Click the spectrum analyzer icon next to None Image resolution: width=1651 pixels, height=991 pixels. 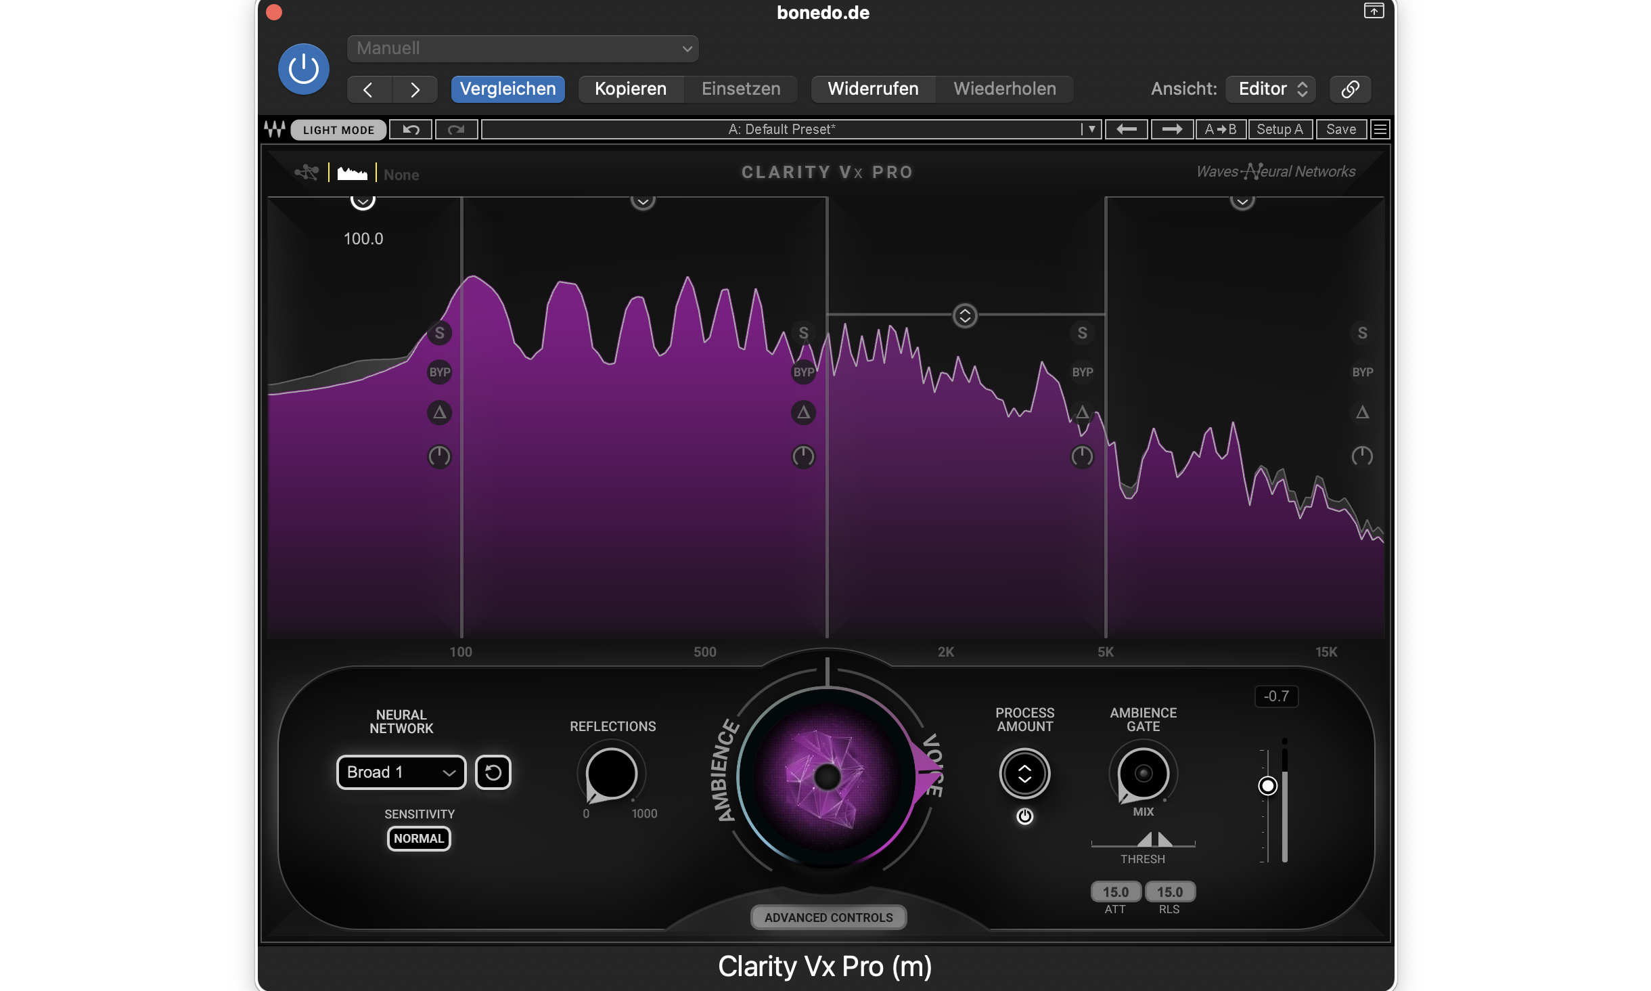tap(352, 173)
